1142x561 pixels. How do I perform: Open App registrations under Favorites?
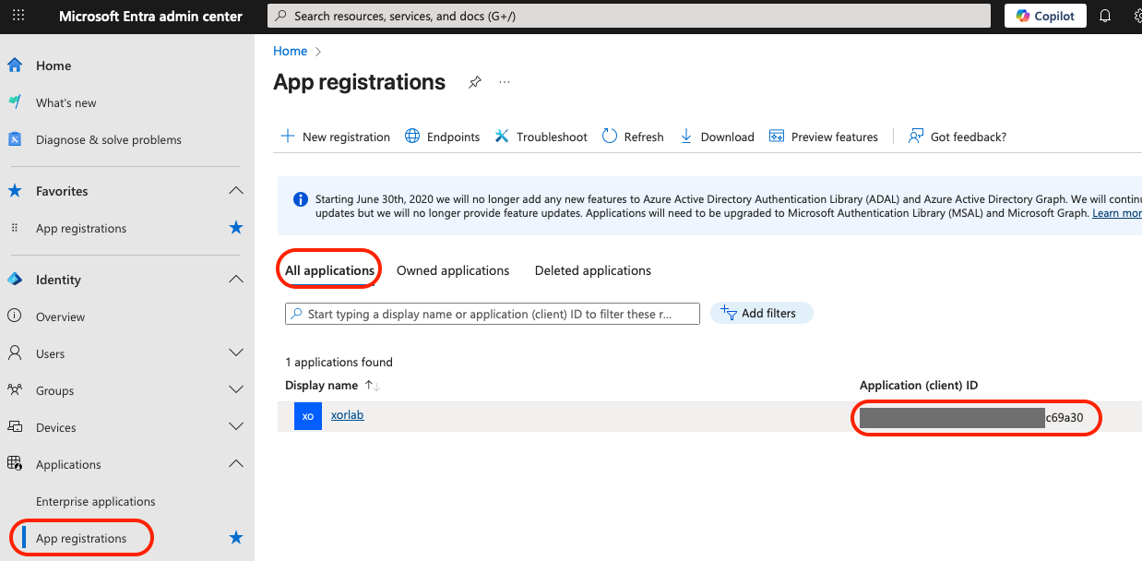click(x=81, y=228)
